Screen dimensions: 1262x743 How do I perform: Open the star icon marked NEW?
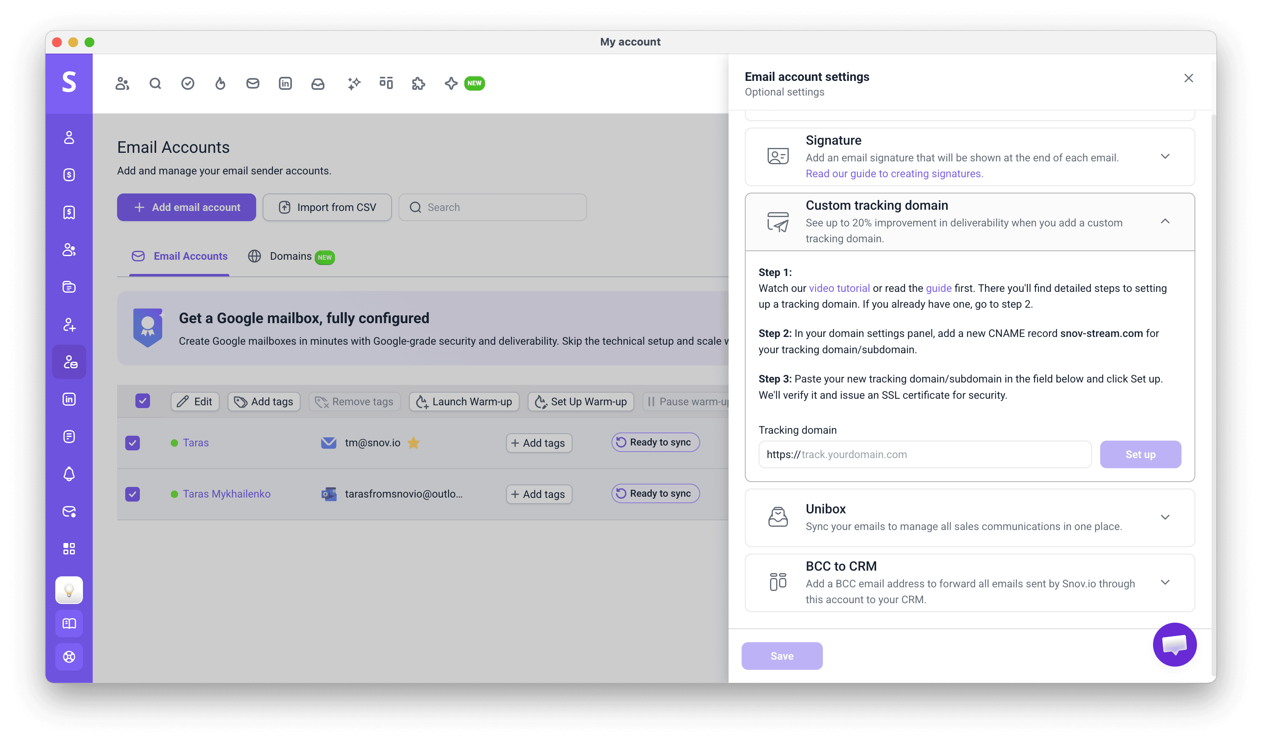click(451, 83)
